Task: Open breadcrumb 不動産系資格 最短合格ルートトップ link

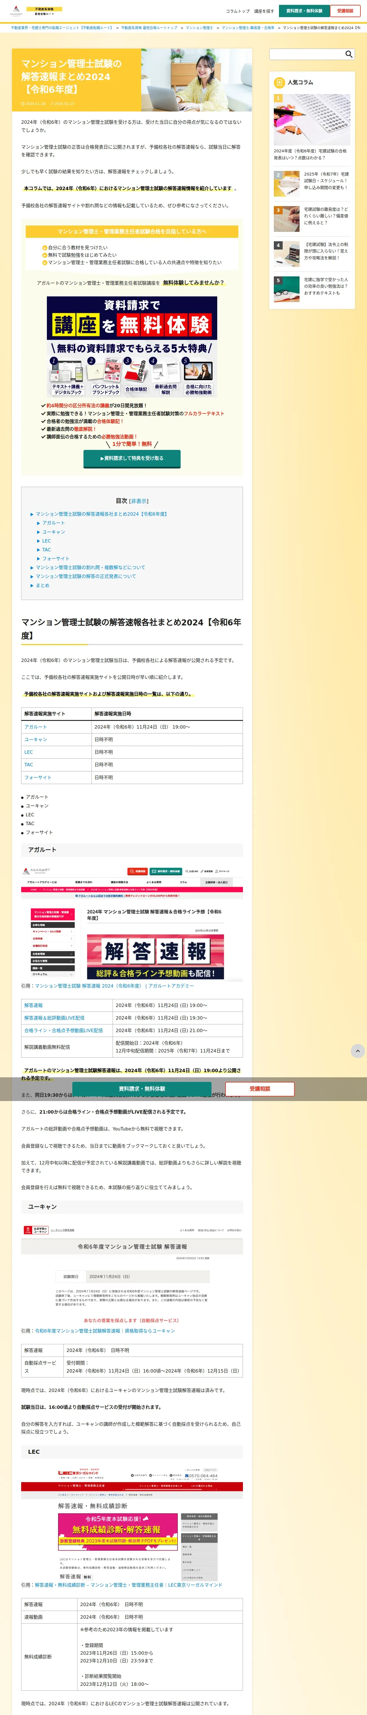Action: 149,28
